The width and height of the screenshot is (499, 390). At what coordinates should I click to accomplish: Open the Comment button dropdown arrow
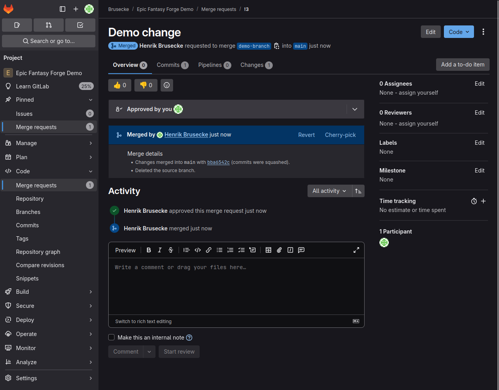click(149, 352)
